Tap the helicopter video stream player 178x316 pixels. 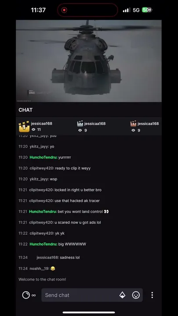pos(89,61)
